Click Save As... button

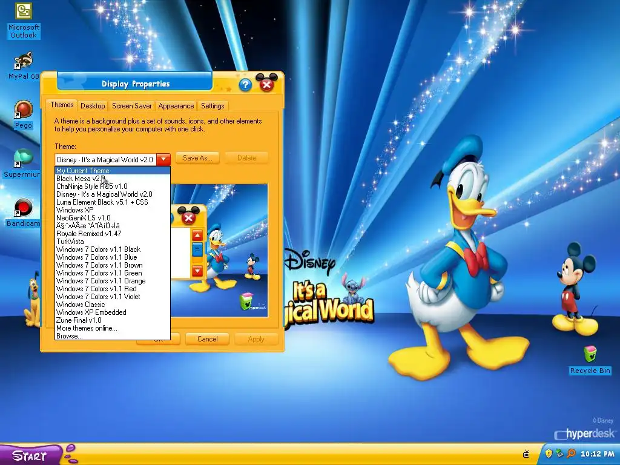pos(197,158)
